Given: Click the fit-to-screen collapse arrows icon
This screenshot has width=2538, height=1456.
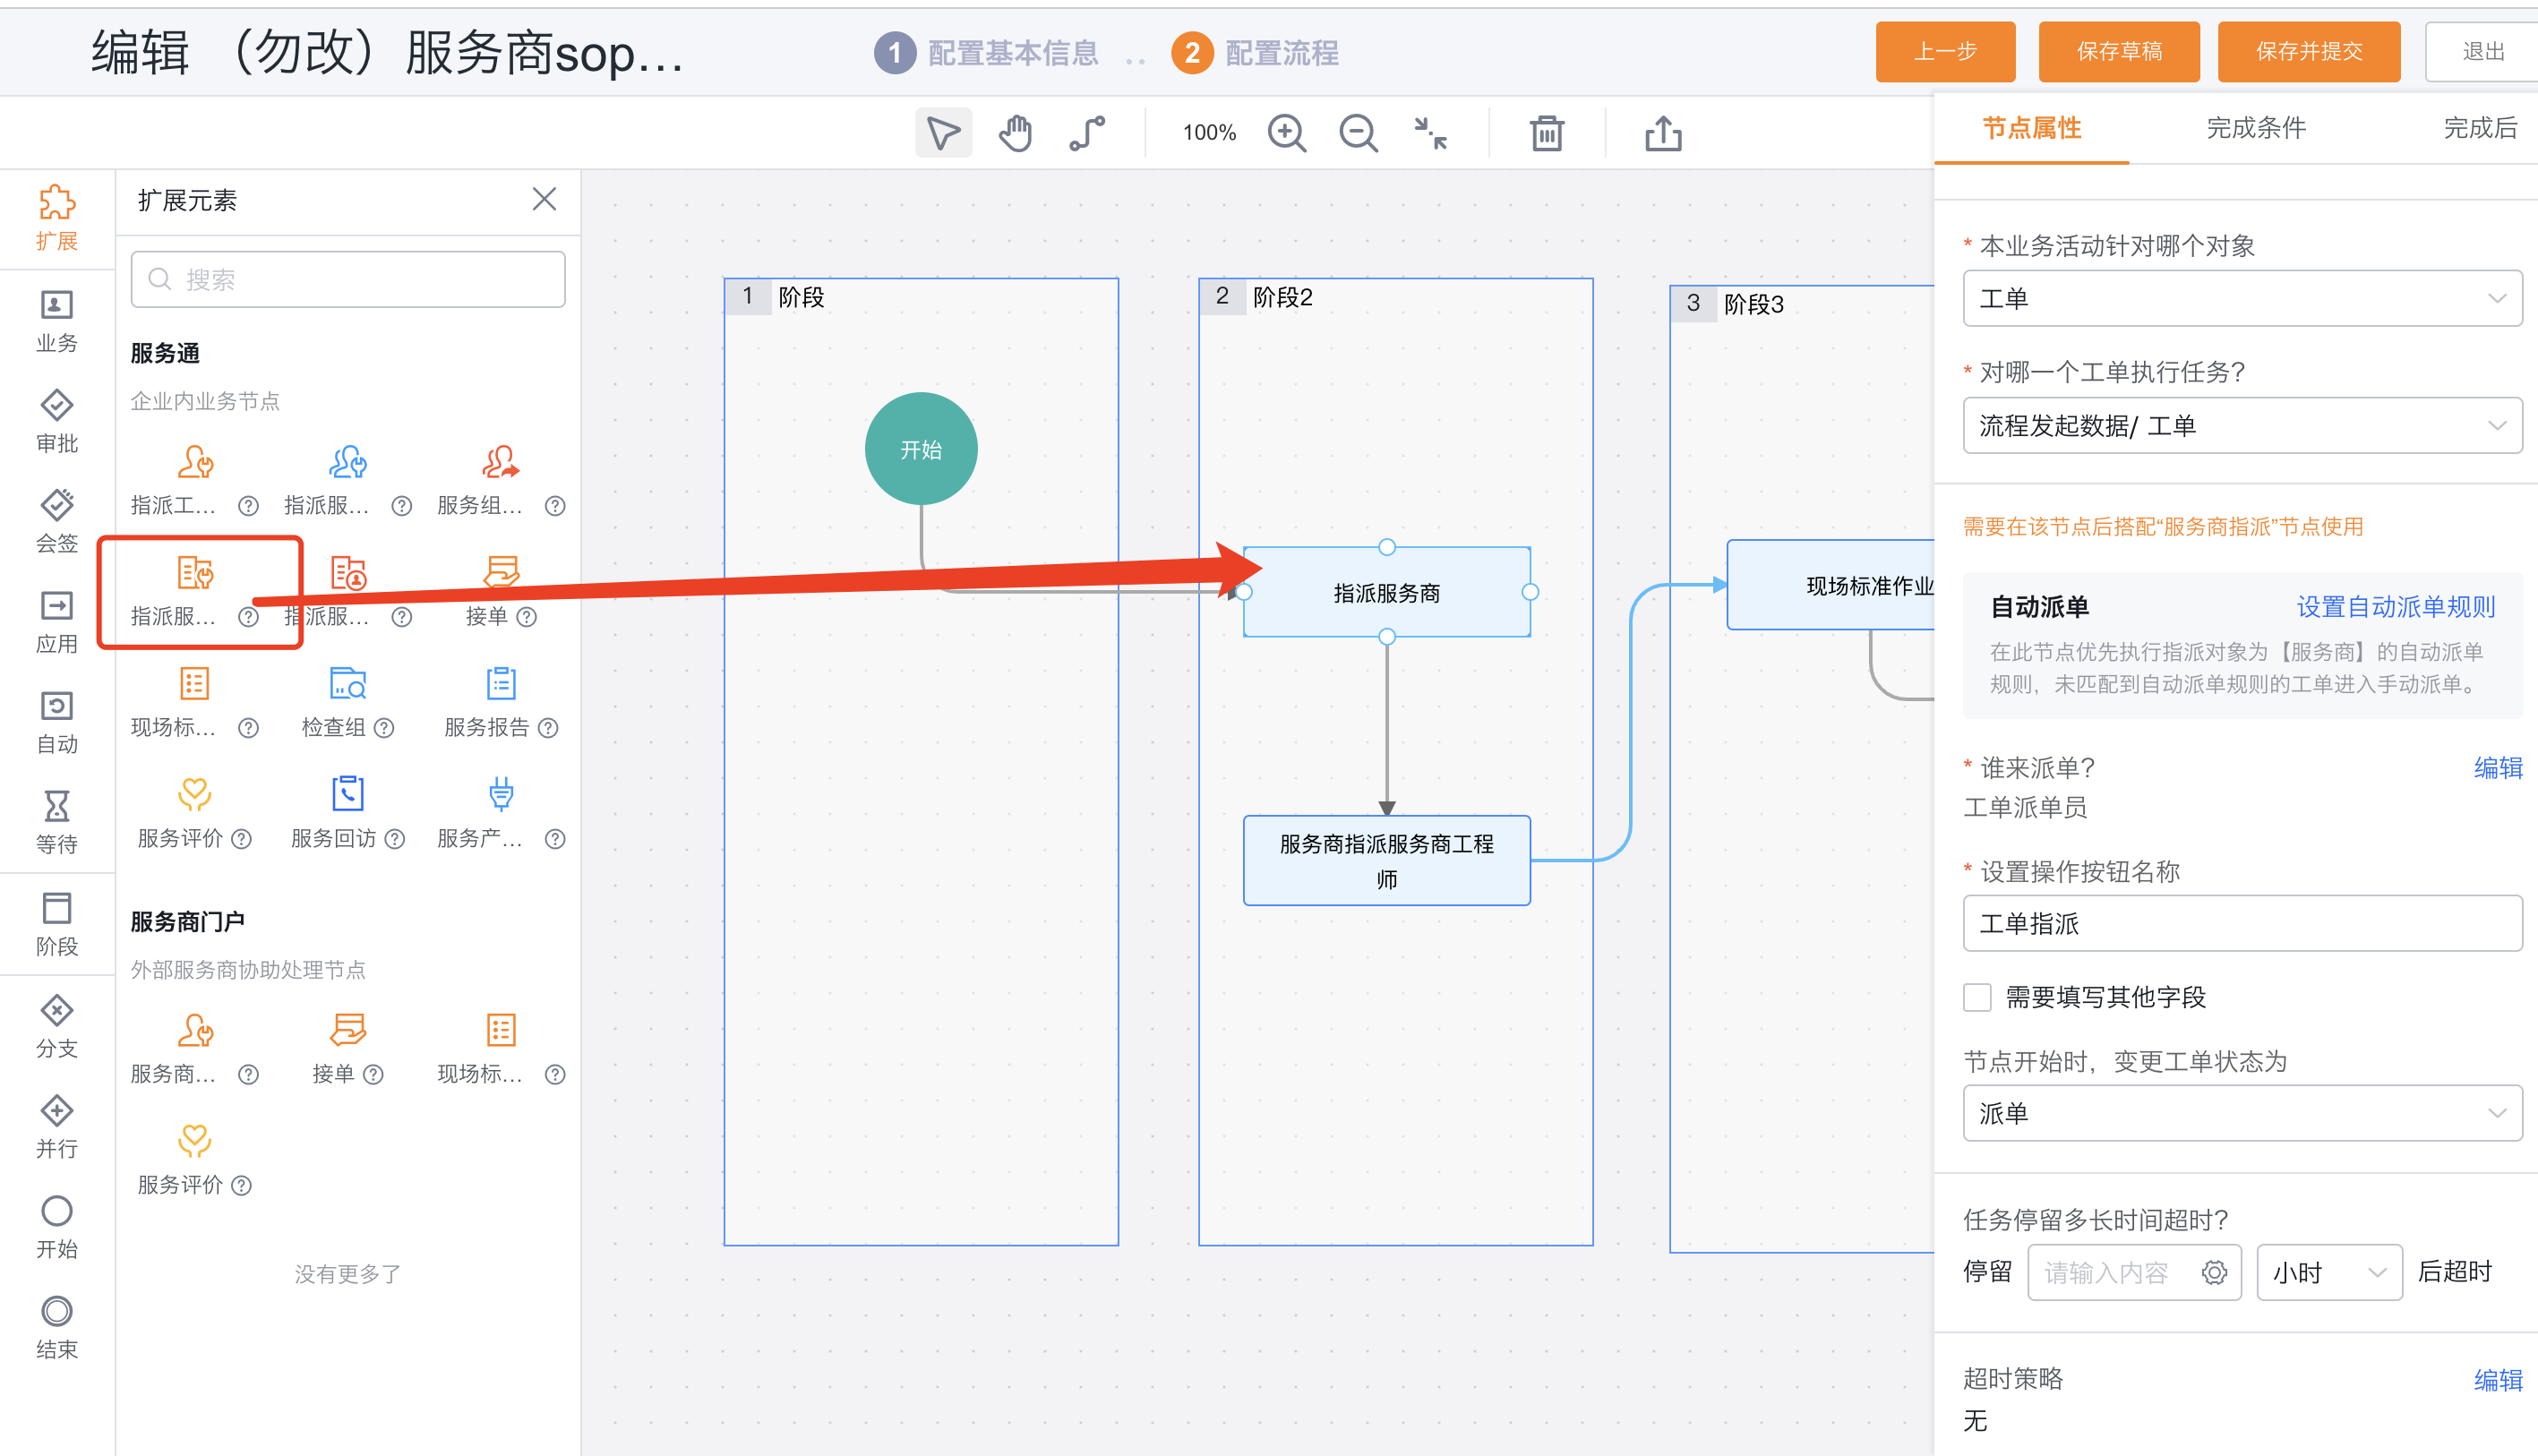Looking at the screenshot, I should 1430,133.
